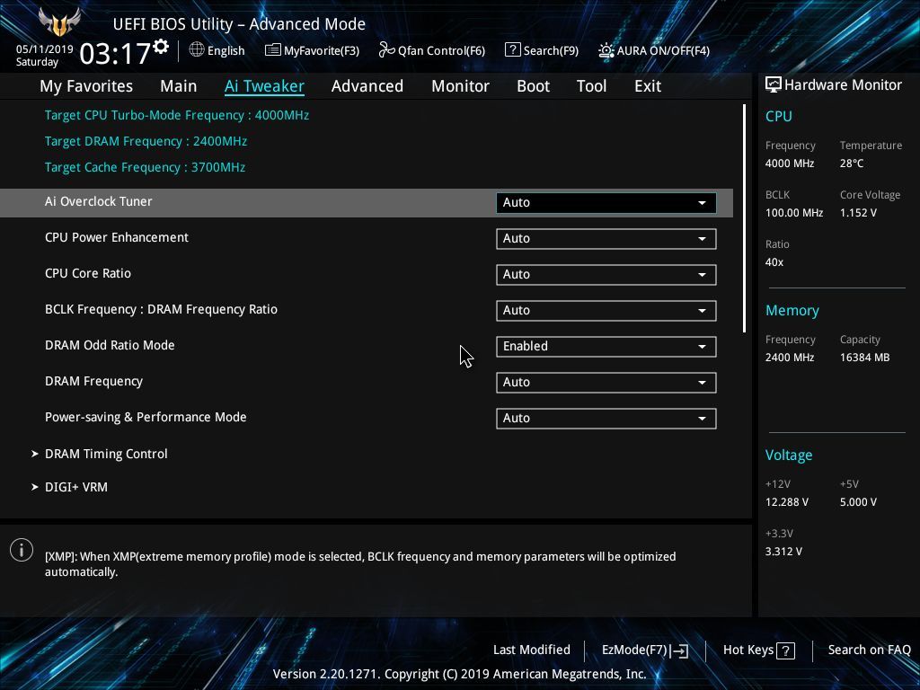Click the Voltage section heading
Viewport: 920px width, 690px height.
coord(789,456)
